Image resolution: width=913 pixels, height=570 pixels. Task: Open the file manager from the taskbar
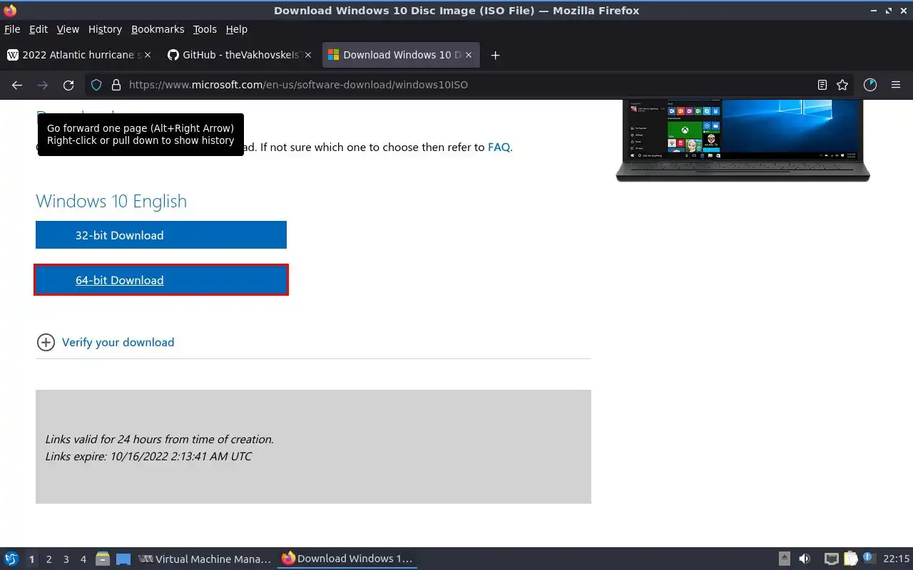(103, 559)
